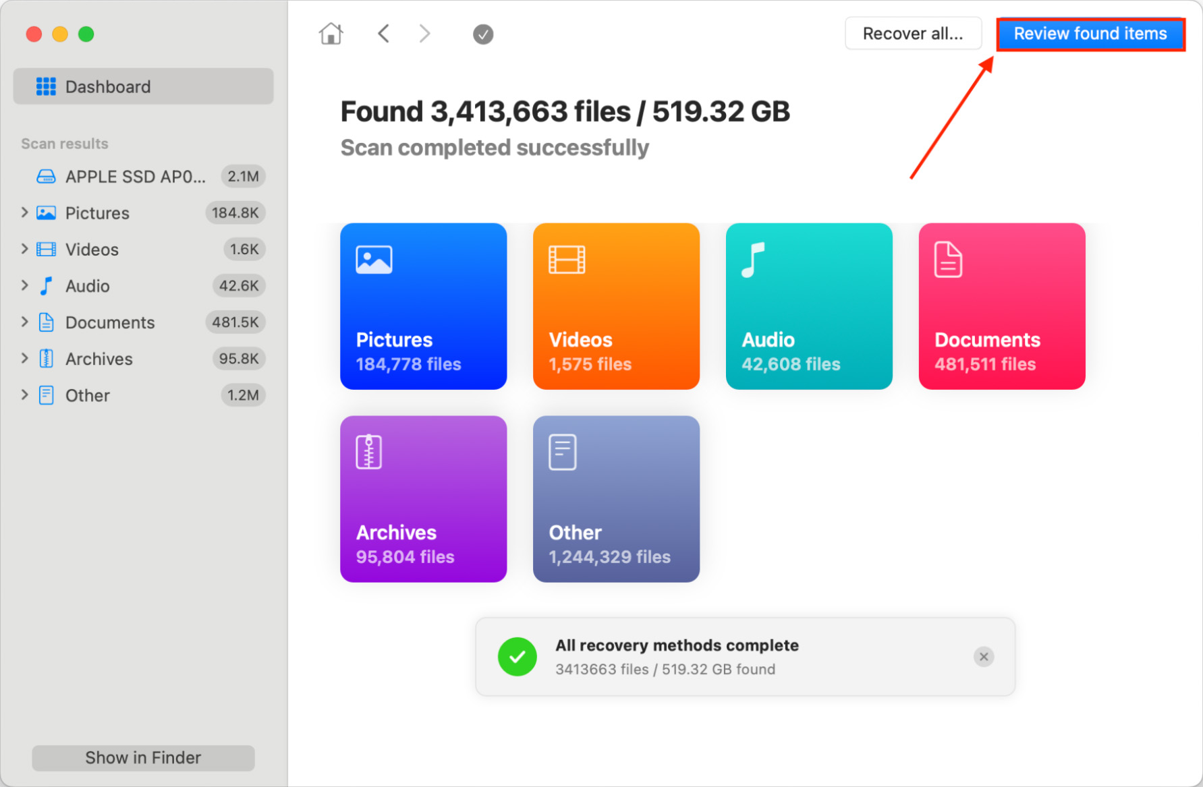Click the Recover all button
The height and width of the screenshot is (787, 1203).
(912, 34)
